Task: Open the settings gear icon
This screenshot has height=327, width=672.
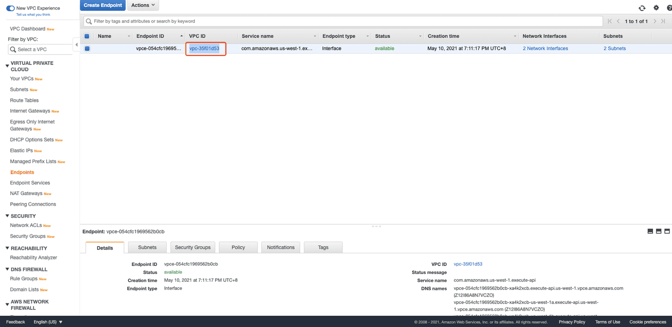Action: [656, 8]
